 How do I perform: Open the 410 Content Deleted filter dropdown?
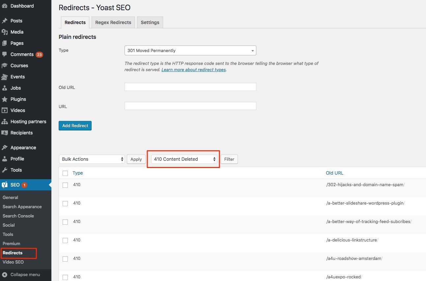pyautogui.click(x=184, y=159)
